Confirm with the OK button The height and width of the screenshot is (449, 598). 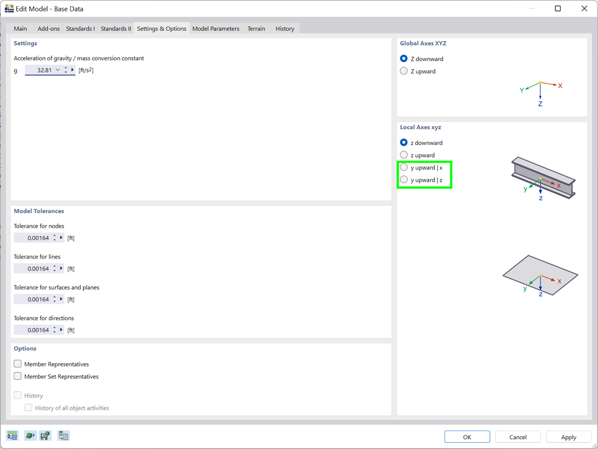pos(467,437)
